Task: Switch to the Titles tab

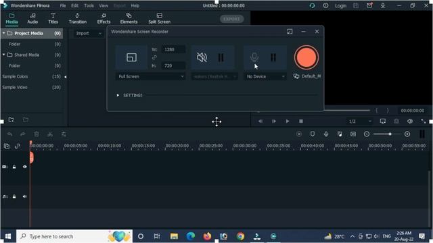Action: [53, 18]
